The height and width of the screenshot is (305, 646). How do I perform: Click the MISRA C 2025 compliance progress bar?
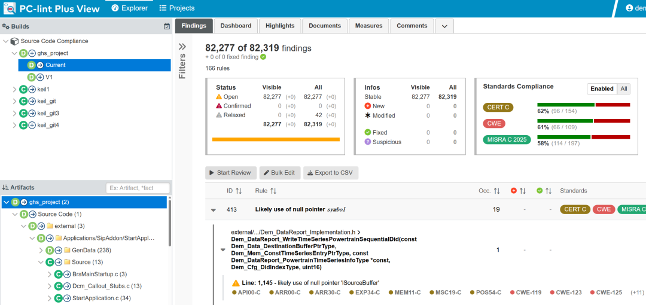click(584, 137)
